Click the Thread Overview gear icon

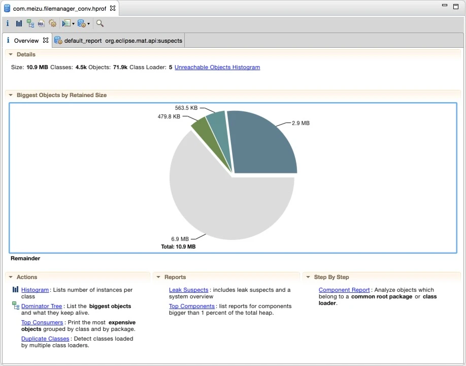(x=52, y=23)
